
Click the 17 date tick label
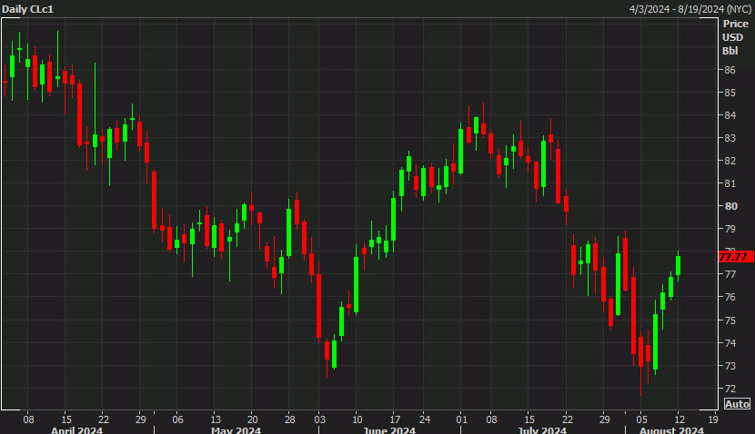[x=395, y=419]
